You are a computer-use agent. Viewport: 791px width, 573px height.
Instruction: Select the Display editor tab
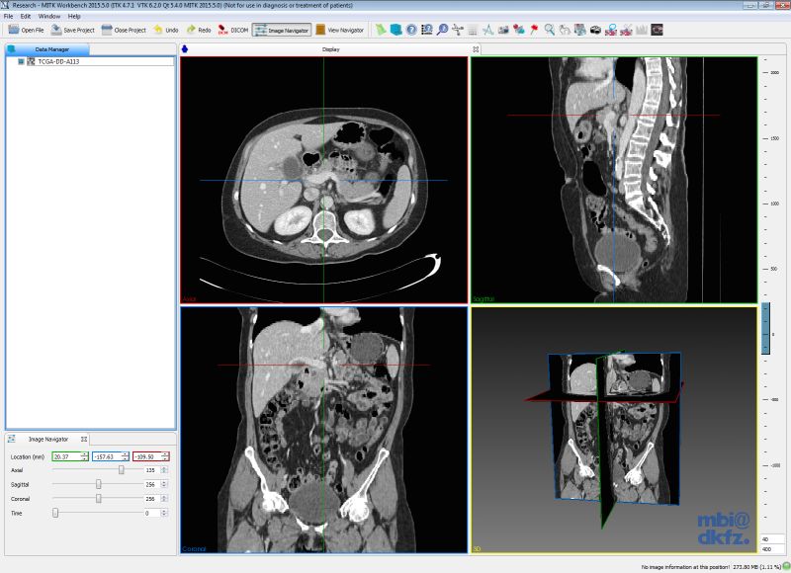tap(331, 49)
